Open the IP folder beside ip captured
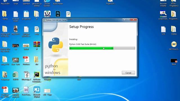The height and width of the screenshot is (101, 180). (37, 15)
